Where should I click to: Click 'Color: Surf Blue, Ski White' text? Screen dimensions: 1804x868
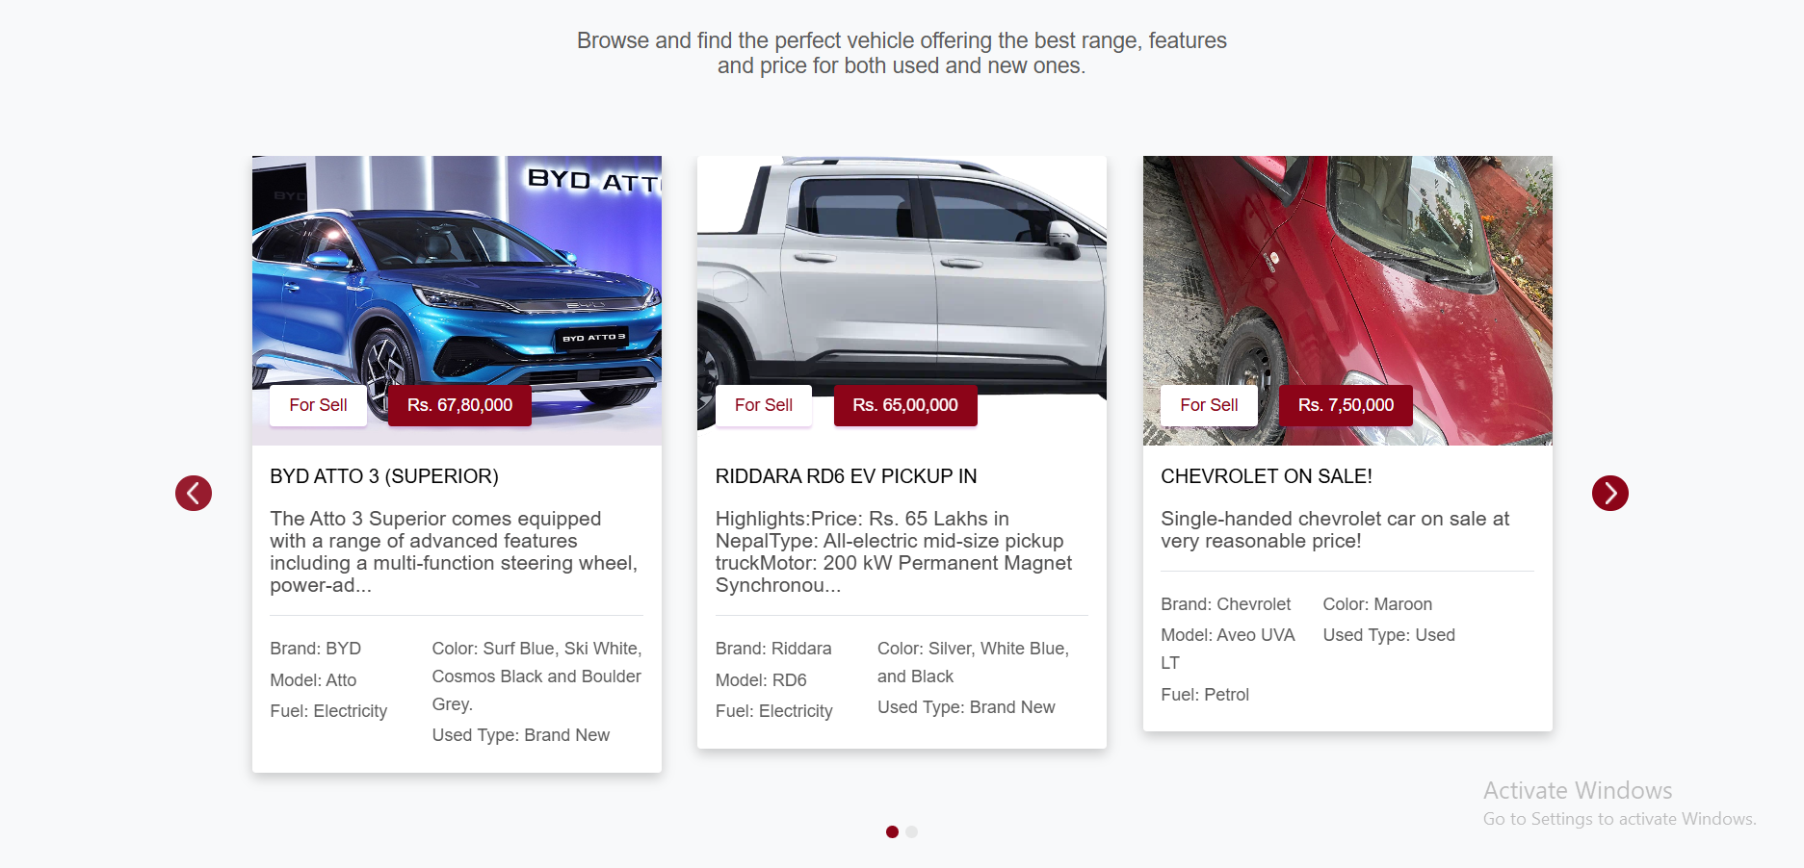point(536,677)
